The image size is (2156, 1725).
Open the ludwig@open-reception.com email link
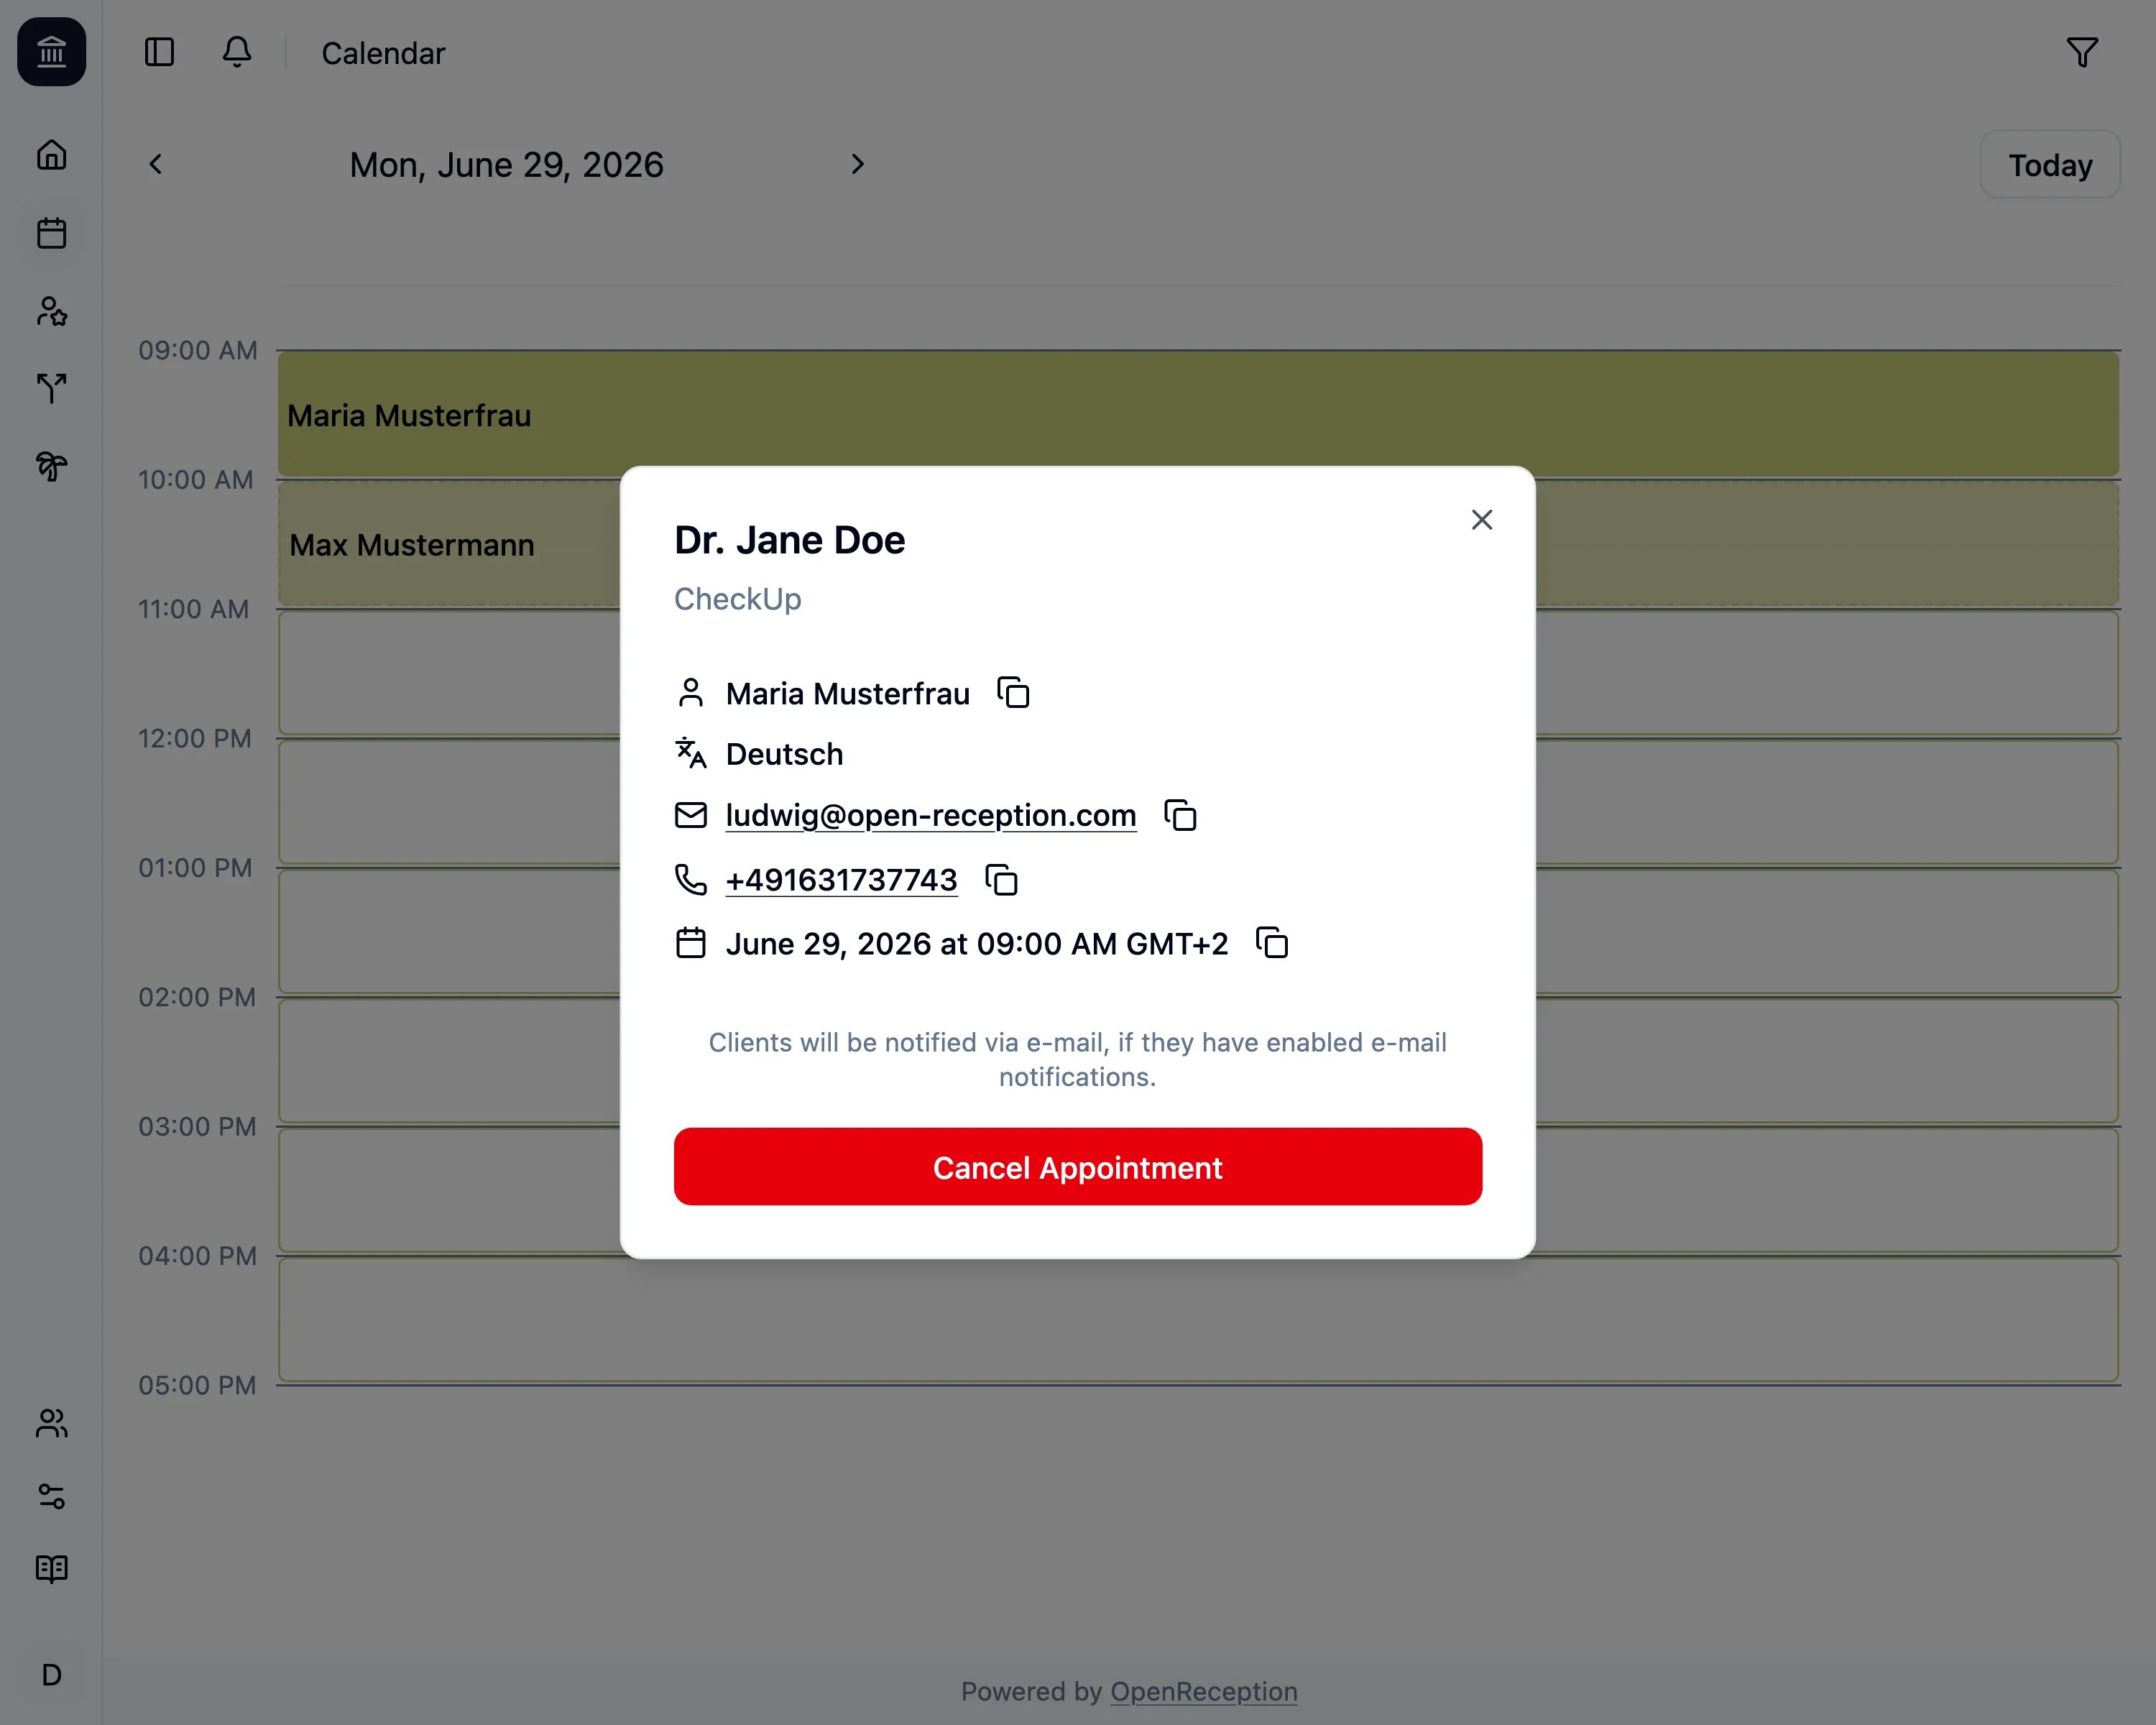(x=931, y=816)
